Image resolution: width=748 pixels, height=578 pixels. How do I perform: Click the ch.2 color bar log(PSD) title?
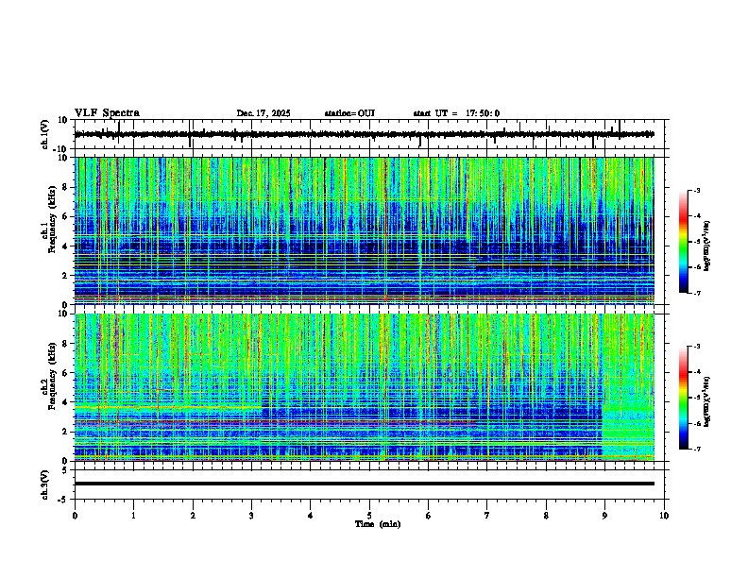[x=707, y=402]
